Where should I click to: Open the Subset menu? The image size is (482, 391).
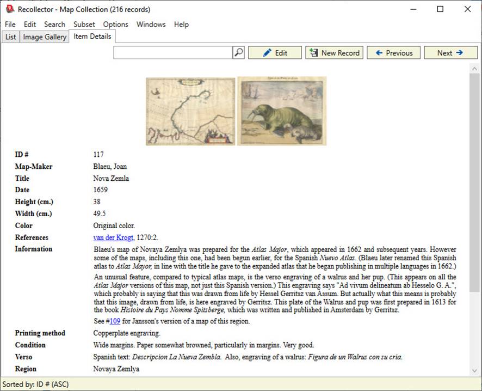pos(84,24)
